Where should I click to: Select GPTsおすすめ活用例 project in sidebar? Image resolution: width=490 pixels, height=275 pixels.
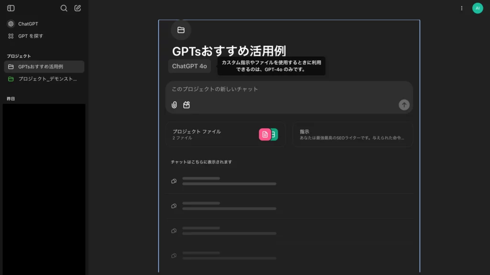(44, 66)
